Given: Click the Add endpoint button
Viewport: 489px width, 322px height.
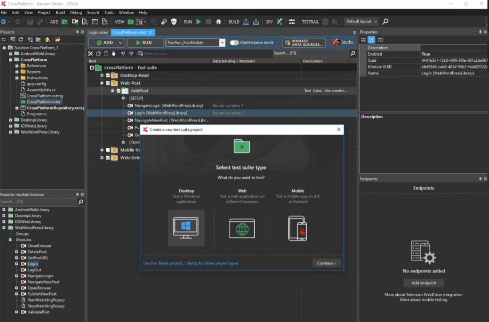Looking at the screenshot, I should pos(423,283).
